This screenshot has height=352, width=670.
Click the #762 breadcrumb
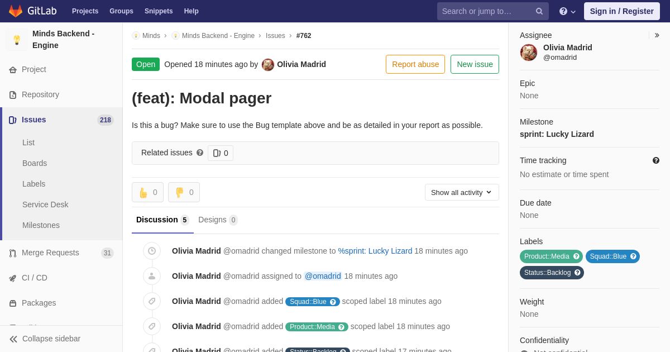coord(304,36)
